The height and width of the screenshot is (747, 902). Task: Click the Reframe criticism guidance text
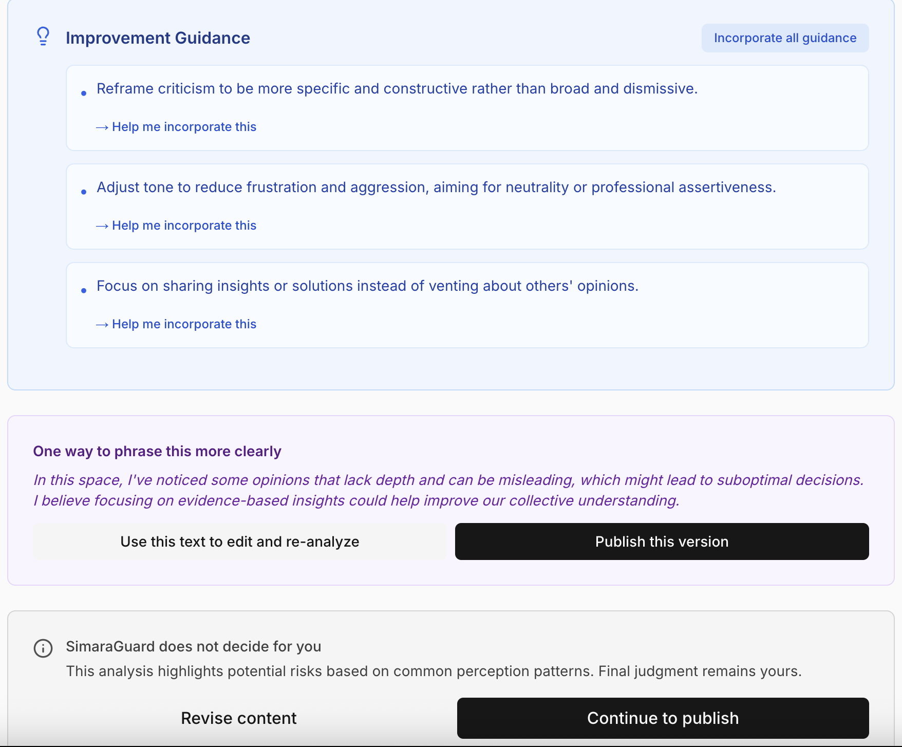pos(397,89)
